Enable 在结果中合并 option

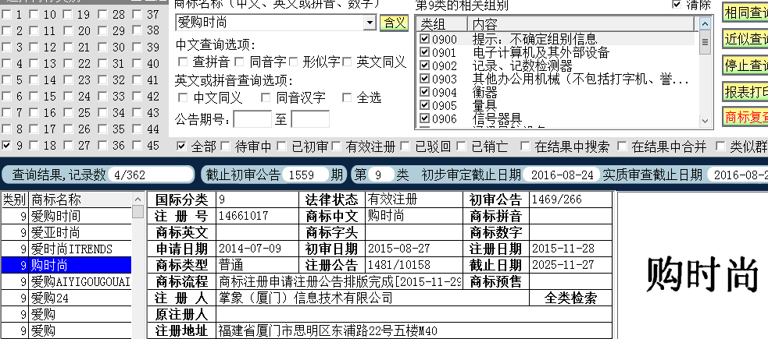[622, 146]
